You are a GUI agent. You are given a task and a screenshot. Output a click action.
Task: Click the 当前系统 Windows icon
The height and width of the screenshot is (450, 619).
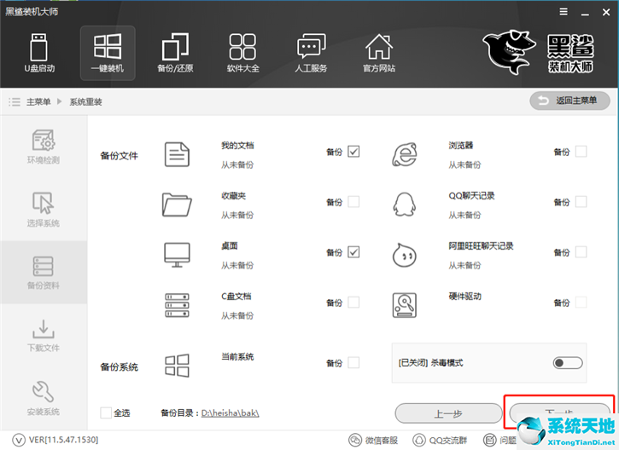pos(177,366)
